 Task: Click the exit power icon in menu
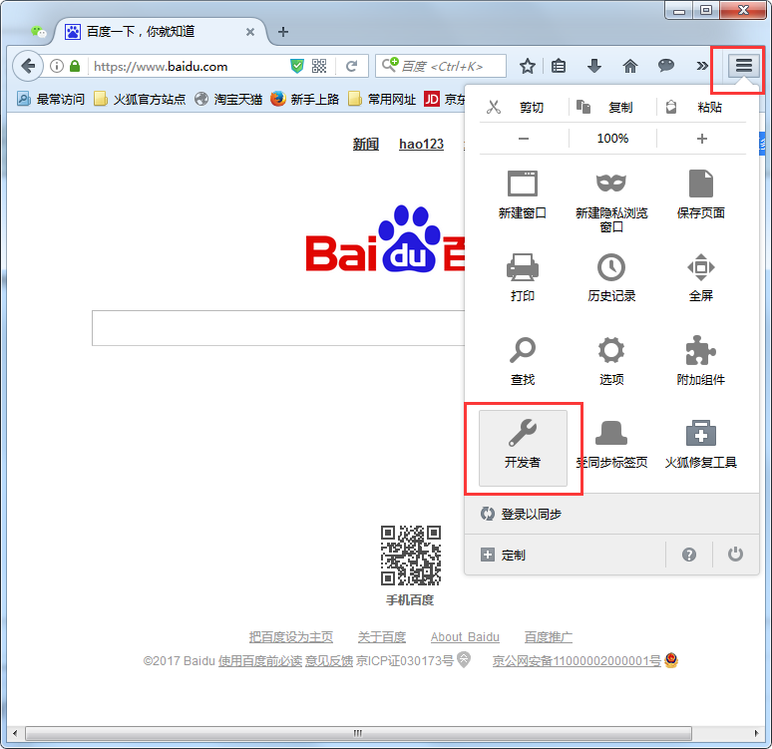[x=735, y=555]
